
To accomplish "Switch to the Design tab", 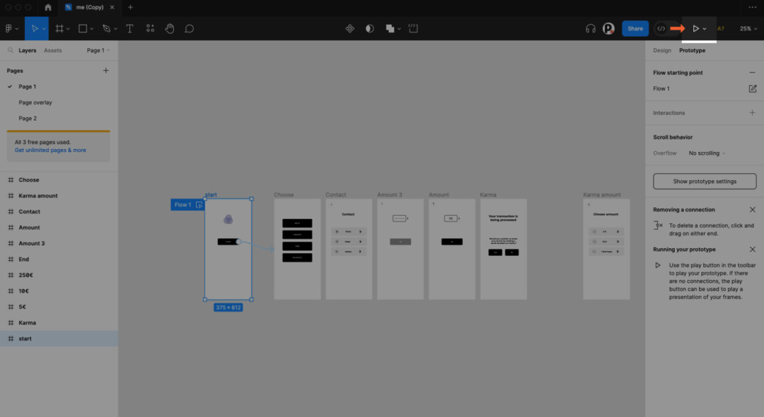I will (662, 50).
